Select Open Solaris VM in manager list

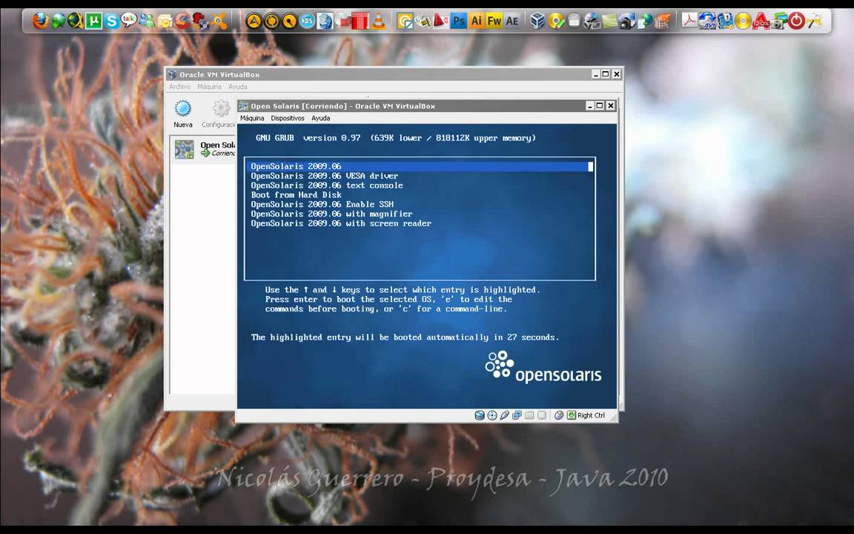tap(204, 149)
